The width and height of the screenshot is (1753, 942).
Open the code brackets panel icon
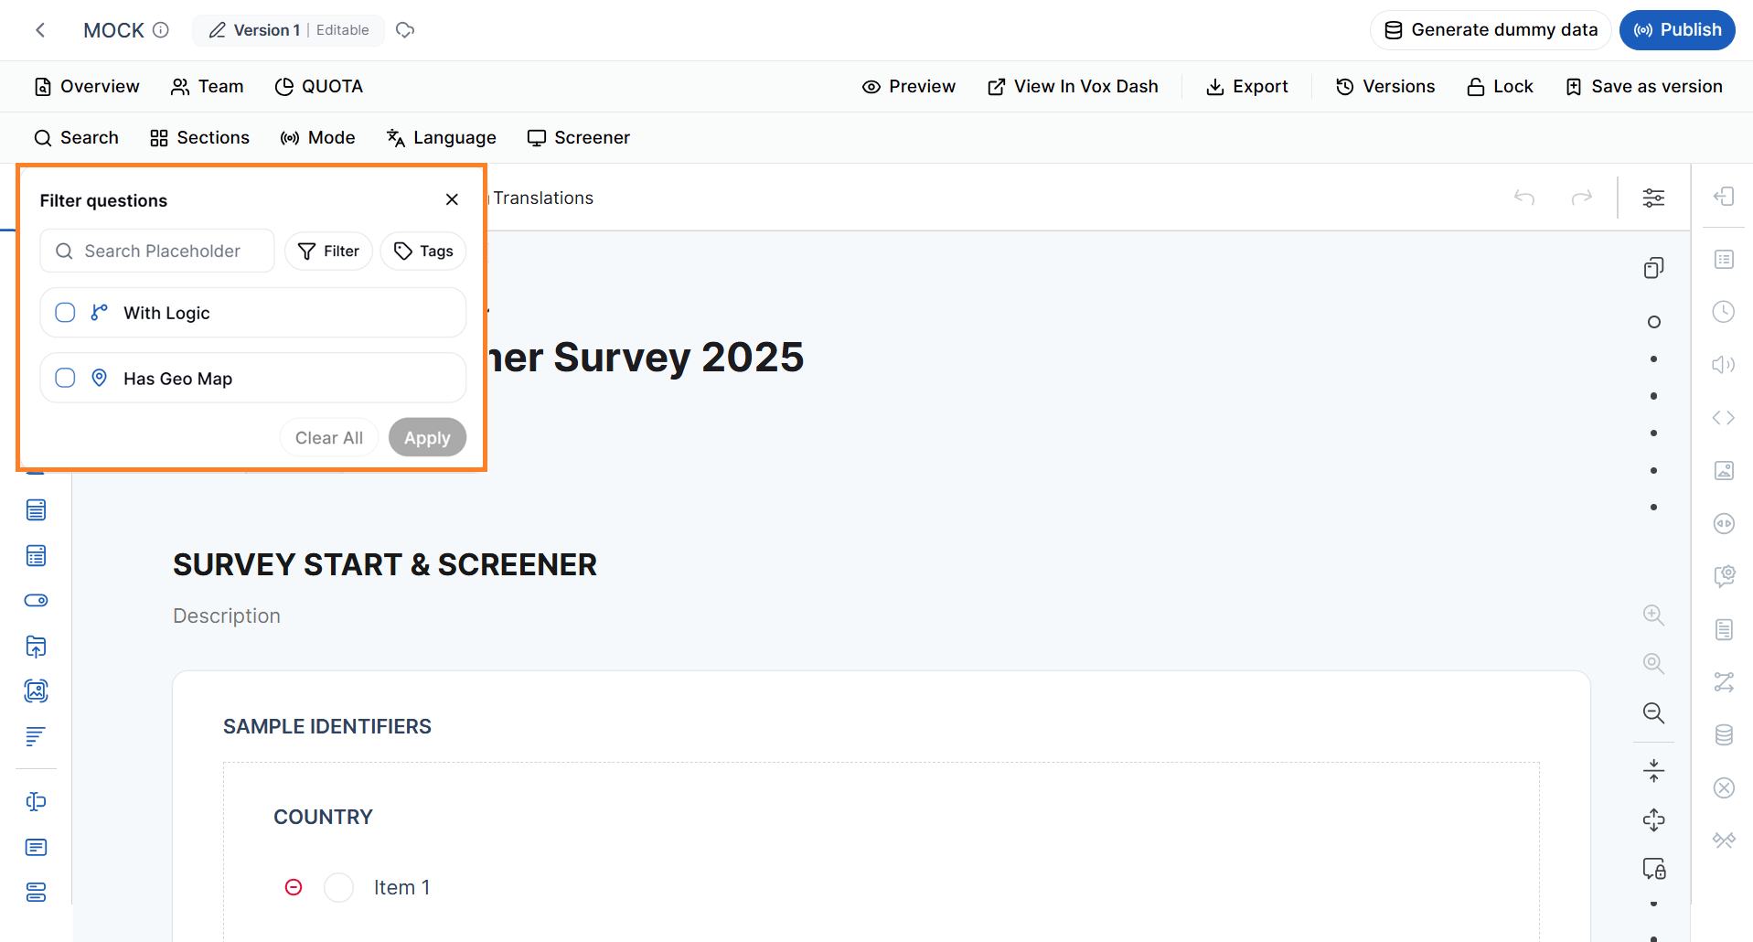[x=1724, y=418]
